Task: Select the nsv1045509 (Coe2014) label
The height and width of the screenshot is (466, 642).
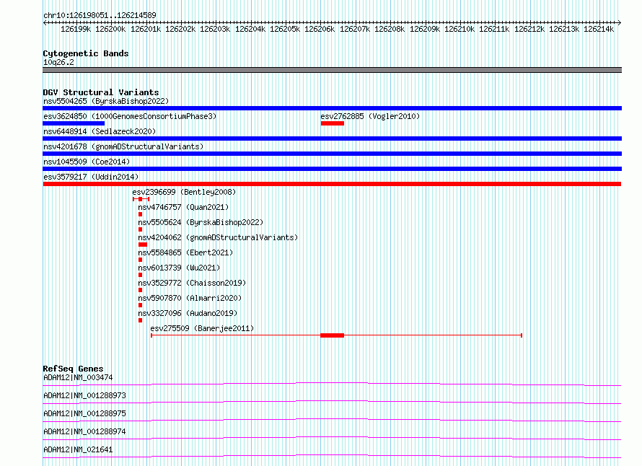Action: pyautogui.click(x=87, y=162)
